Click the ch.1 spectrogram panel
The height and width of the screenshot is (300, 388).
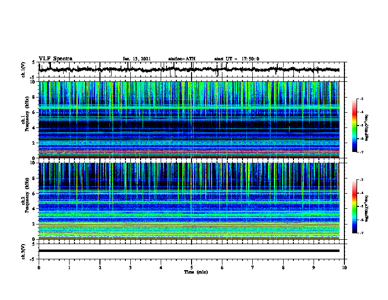point(189,120)
